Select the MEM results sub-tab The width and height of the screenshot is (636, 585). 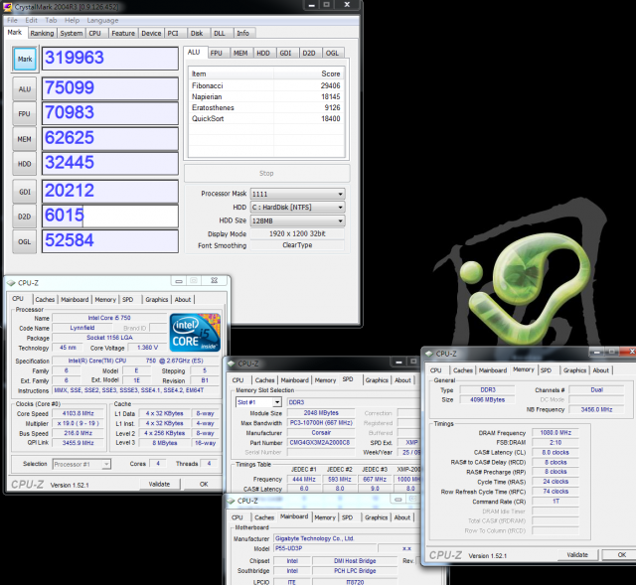point(240,53)
